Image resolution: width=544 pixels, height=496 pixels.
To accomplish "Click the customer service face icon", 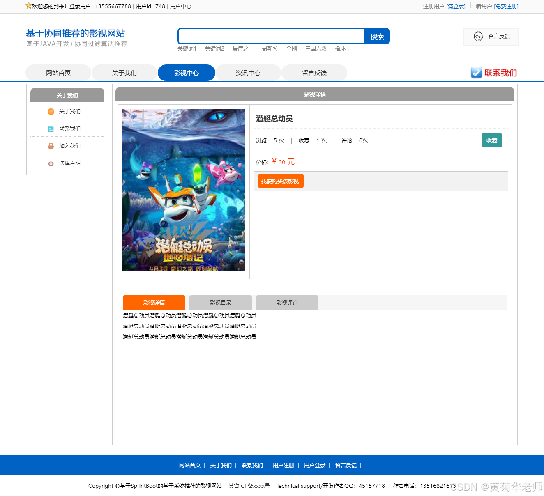I will click(x=478, y=37).
